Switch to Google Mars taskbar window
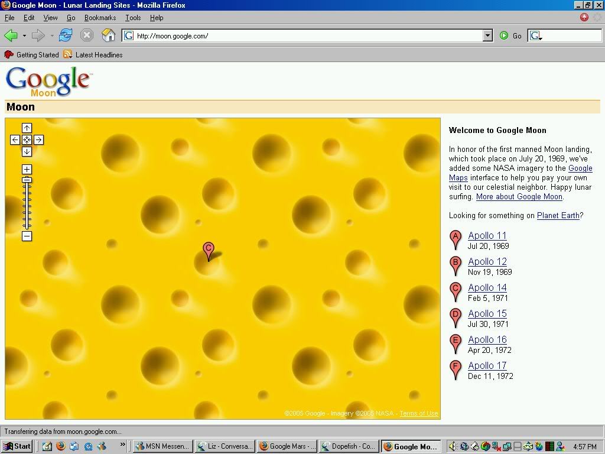 click(x=287, y=446)
